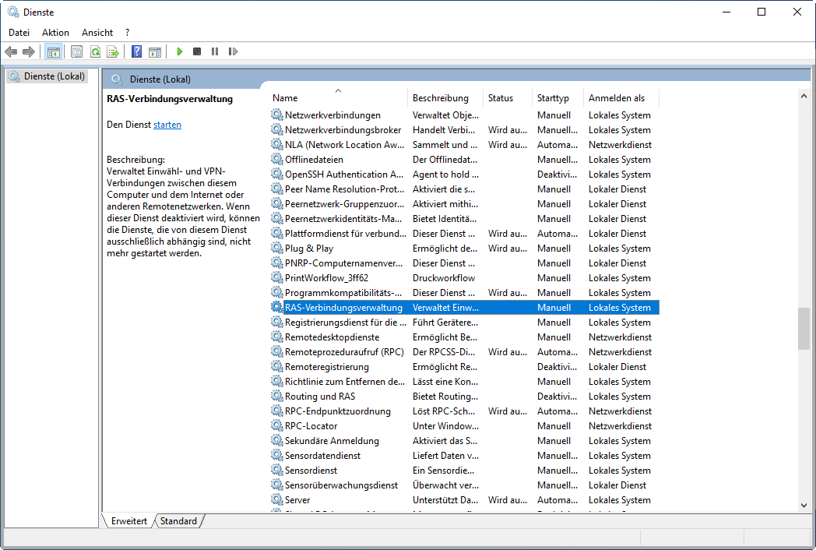Select Peernetzwerk-Gruppenzuor... service

(x=344, y=203)
